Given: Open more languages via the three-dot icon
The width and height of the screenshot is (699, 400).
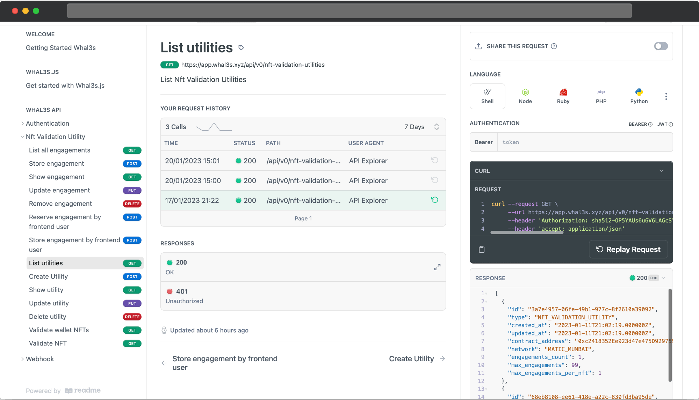Looking at the screenshot, I should [x=666, y=96].
